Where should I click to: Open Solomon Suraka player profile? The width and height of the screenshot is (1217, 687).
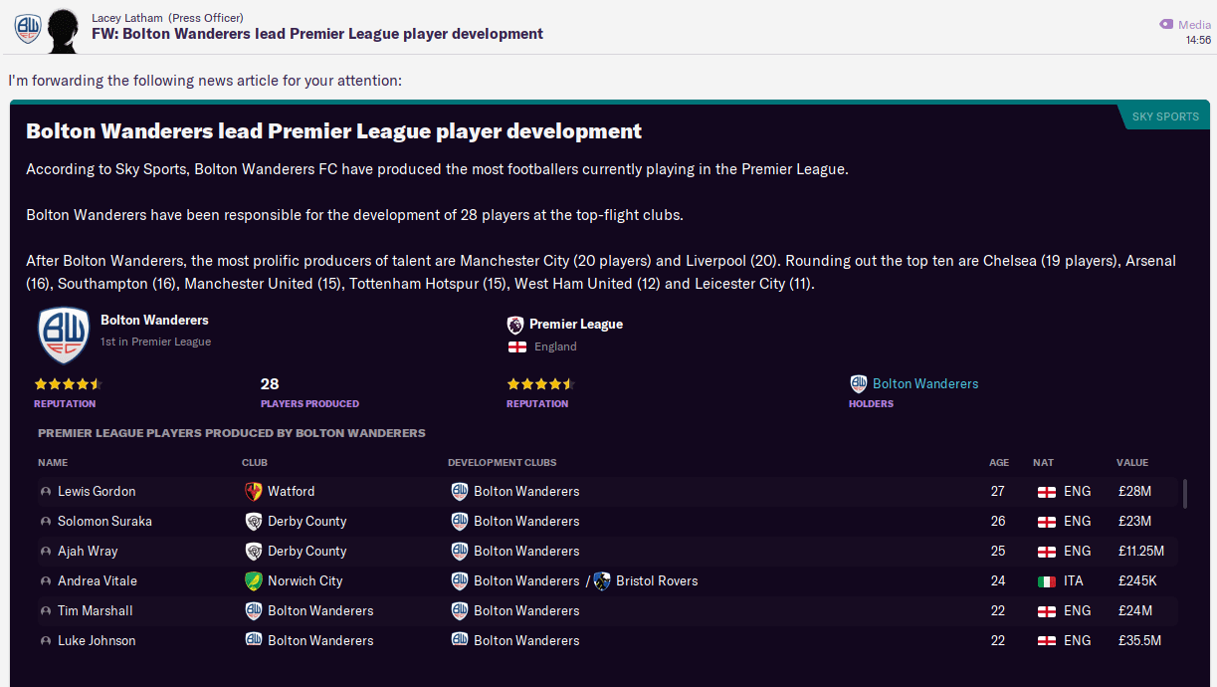point(104,521)
